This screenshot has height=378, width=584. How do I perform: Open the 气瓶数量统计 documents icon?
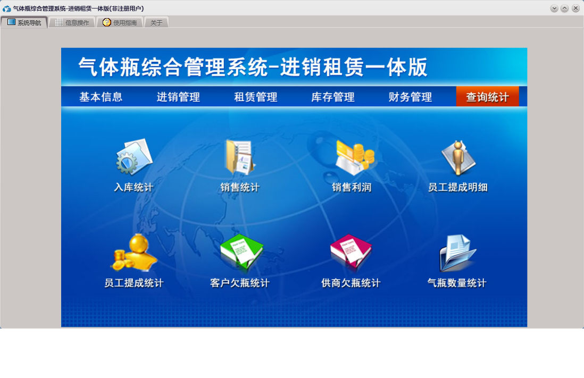tap(457, 253)
